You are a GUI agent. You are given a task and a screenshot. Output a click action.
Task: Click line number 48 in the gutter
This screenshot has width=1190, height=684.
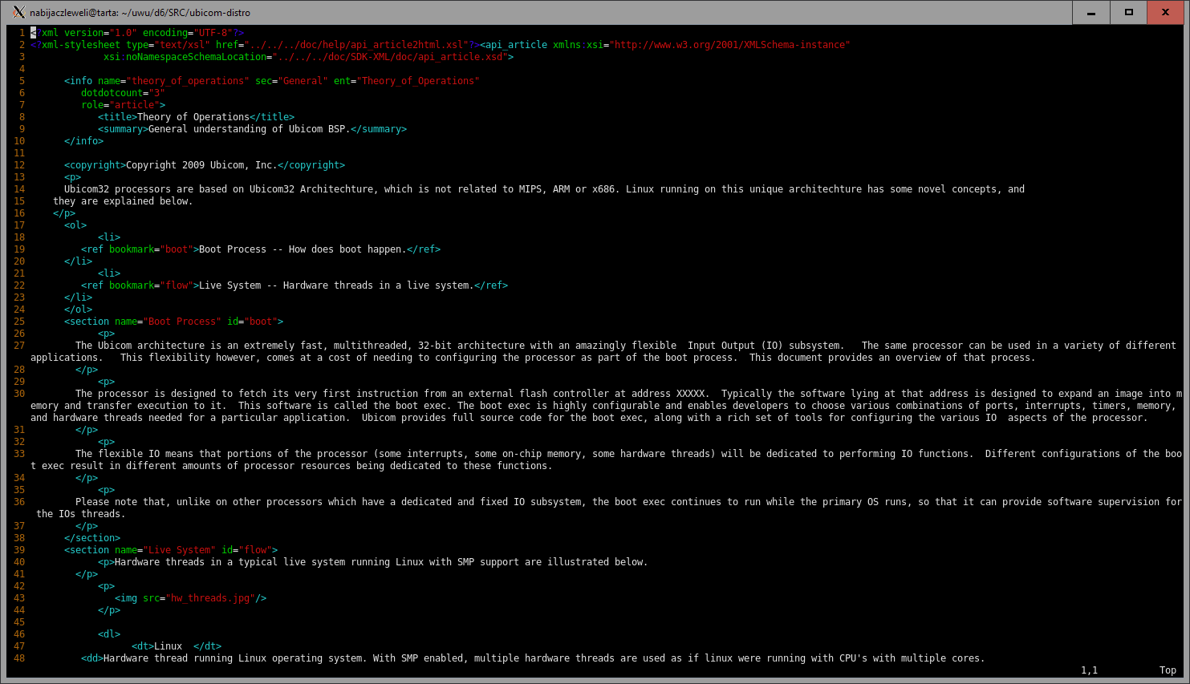coord(19,658)
